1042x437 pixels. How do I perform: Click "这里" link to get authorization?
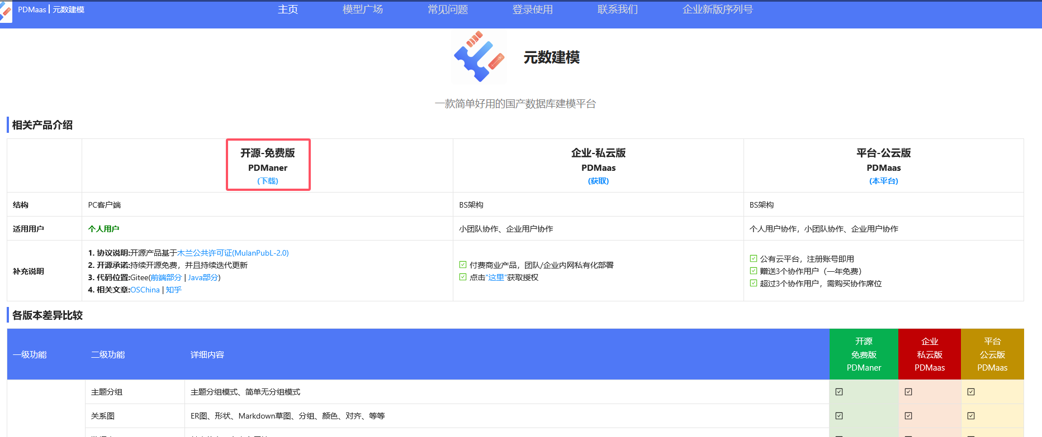click(496, 277)
